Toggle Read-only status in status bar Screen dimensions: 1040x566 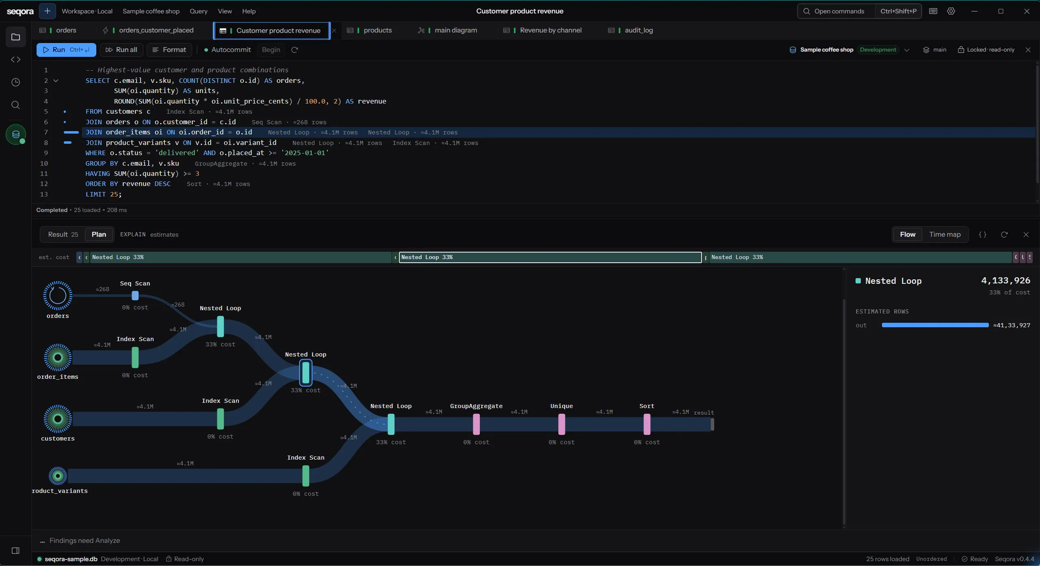click(x=185, y=559)
